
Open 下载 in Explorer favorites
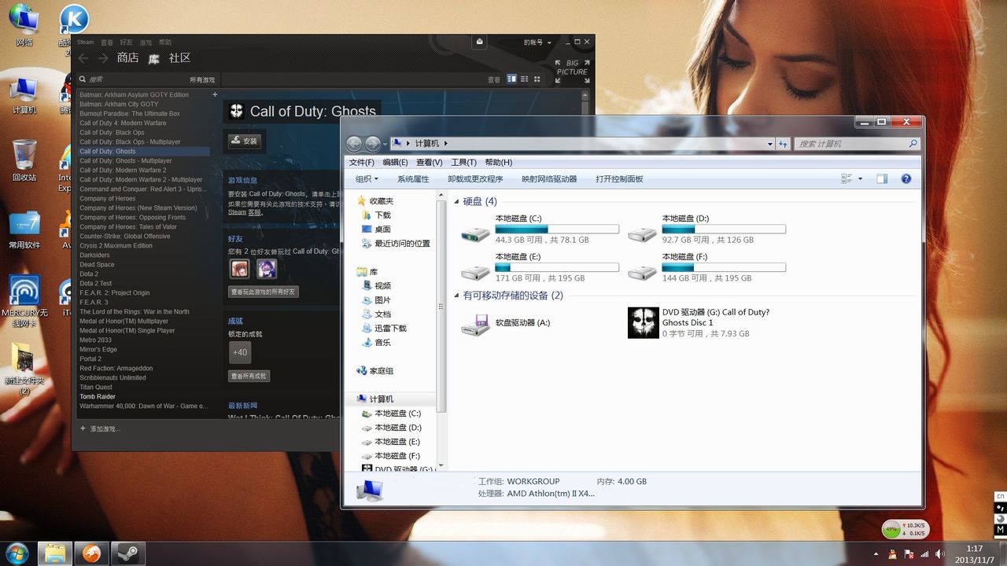tap(376, 215)
